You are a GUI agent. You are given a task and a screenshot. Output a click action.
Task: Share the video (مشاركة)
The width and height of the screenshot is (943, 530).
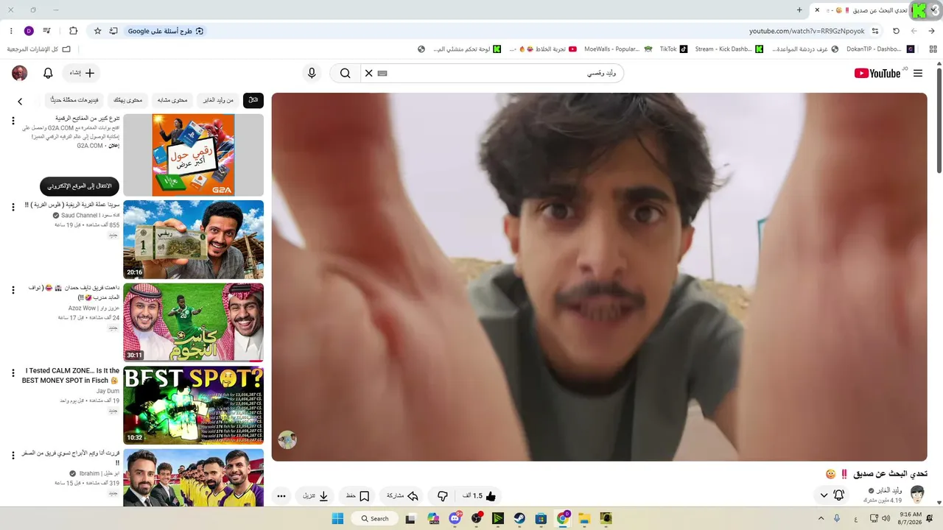pos(403,496)
